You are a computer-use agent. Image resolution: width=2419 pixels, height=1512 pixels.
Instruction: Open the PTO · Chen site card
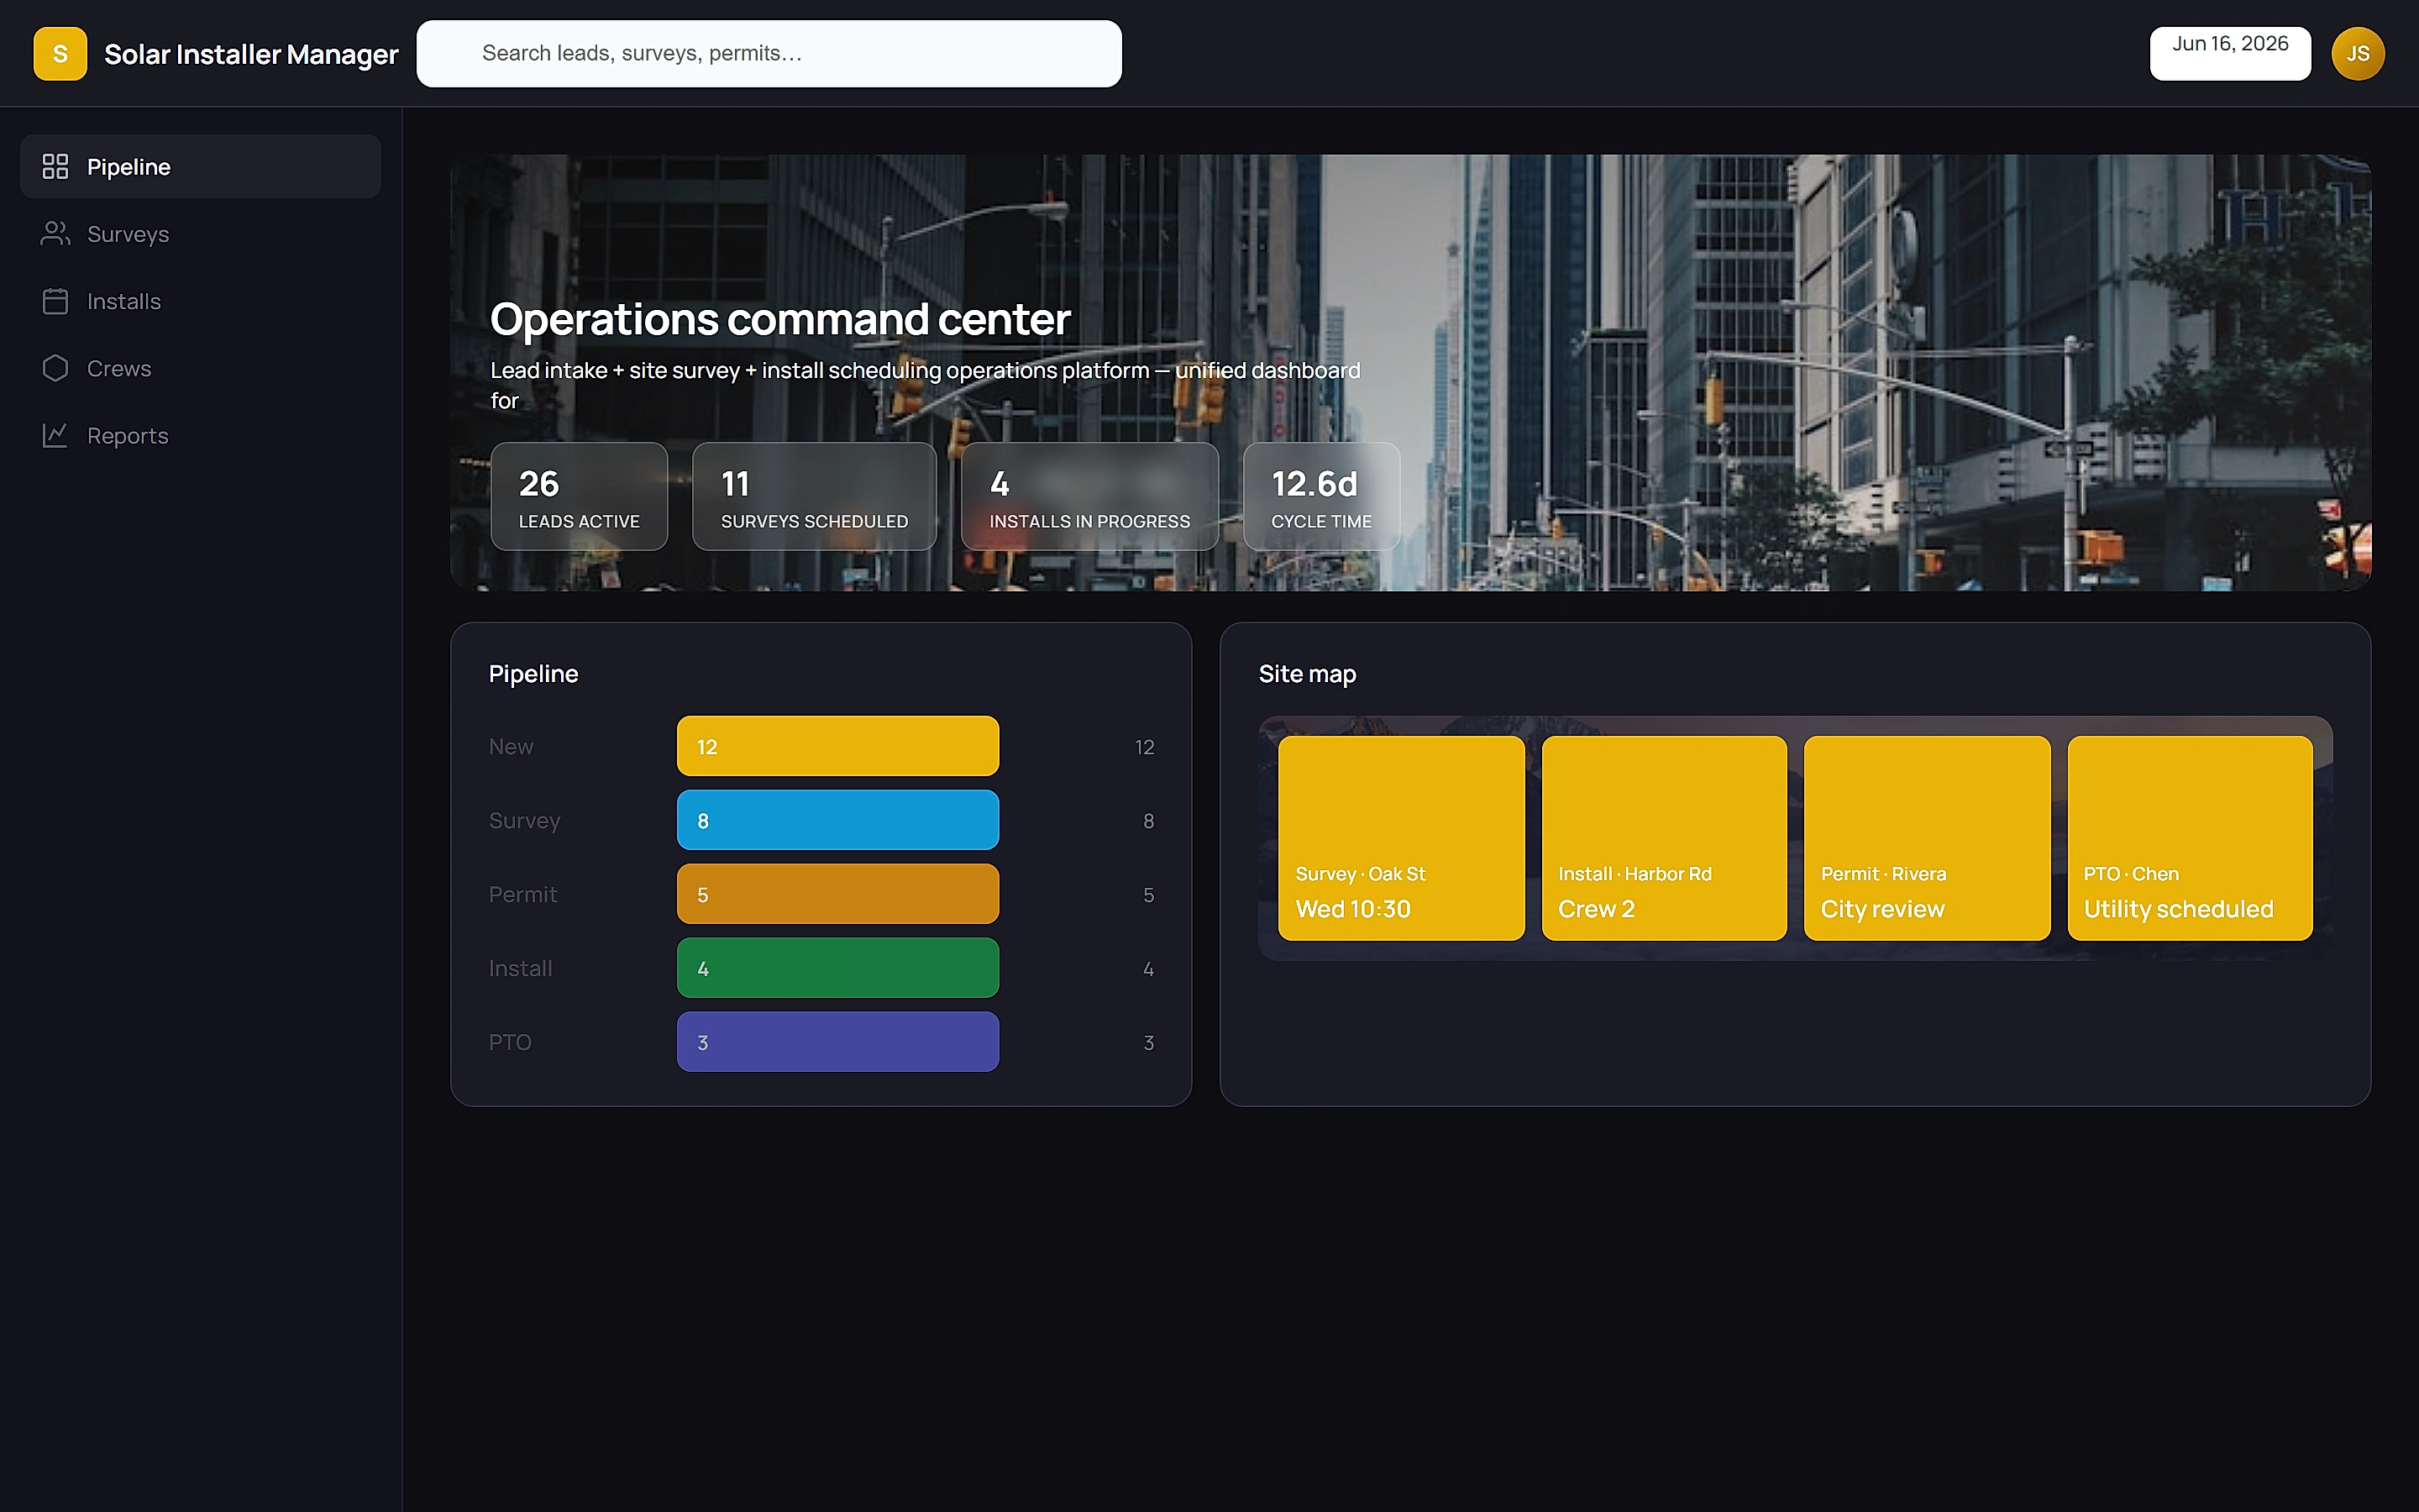click(2190, 838)
